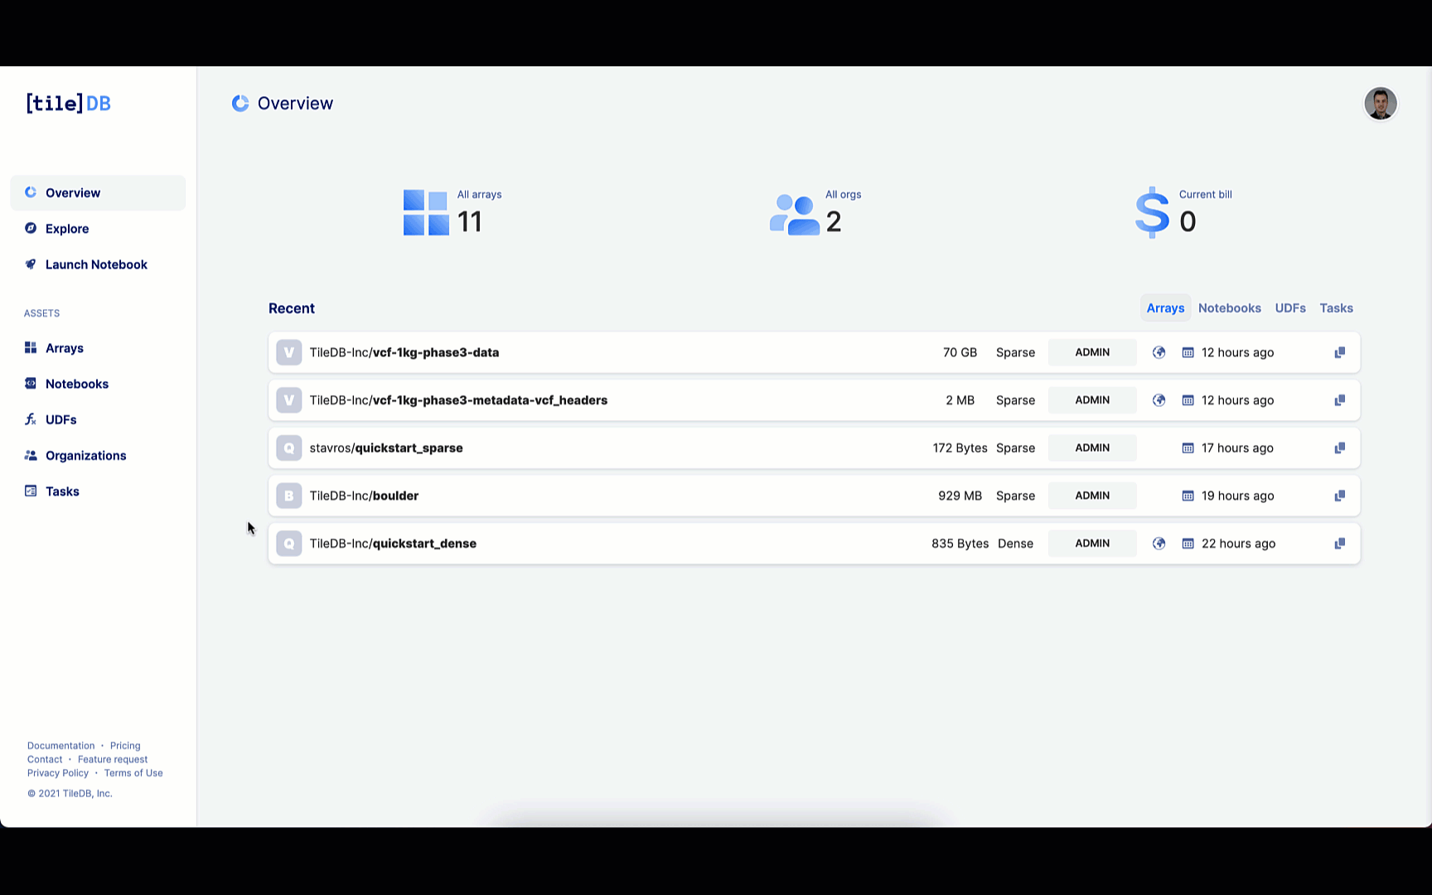Click the All arrays tiles icon
Viewport: 1432px width, 895px height.
click(426, 213)
